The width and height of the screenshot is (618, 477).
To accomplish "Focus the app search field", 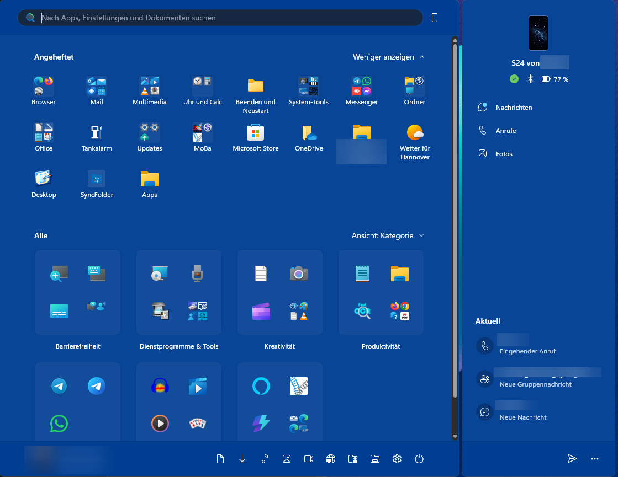I will coord(220,18).
